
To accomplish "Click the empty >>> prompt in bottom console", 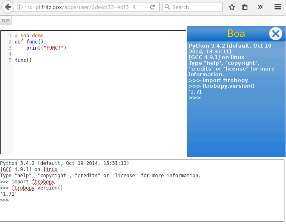I will 5,200.
